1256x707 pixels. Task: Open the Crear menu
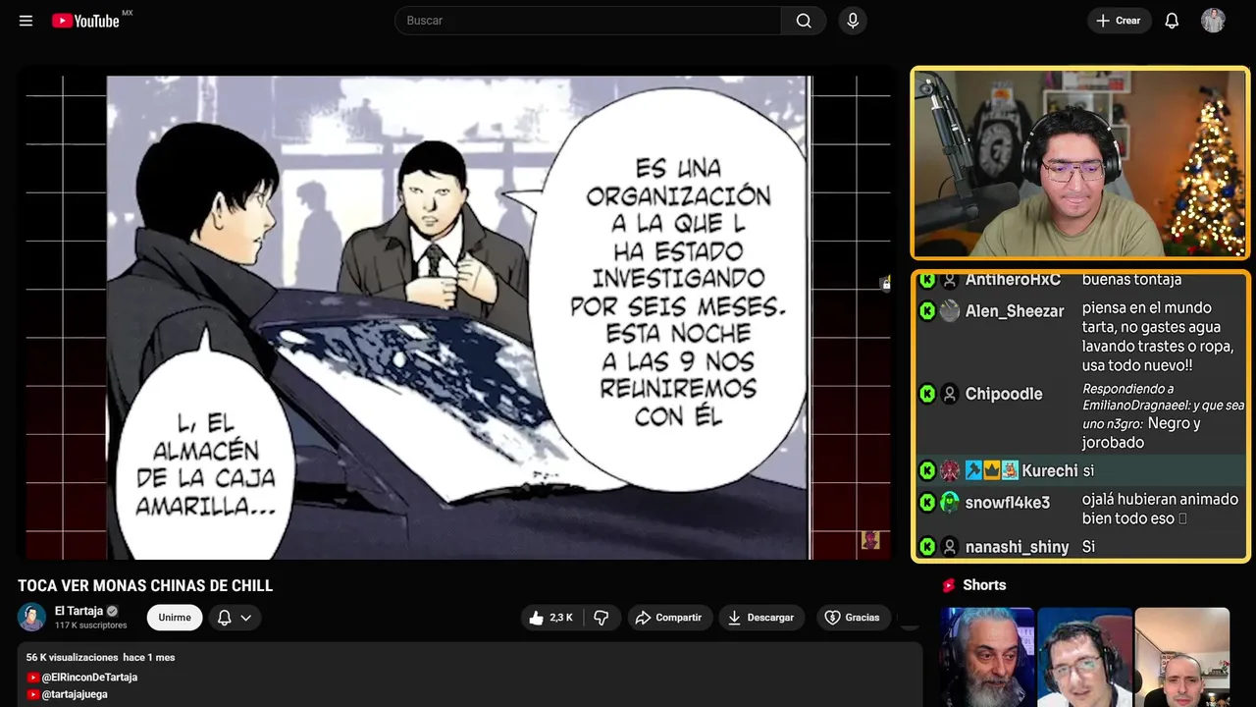click(1119, 21)
